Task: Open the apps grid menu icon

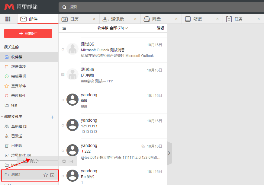Action: (8, 19)
